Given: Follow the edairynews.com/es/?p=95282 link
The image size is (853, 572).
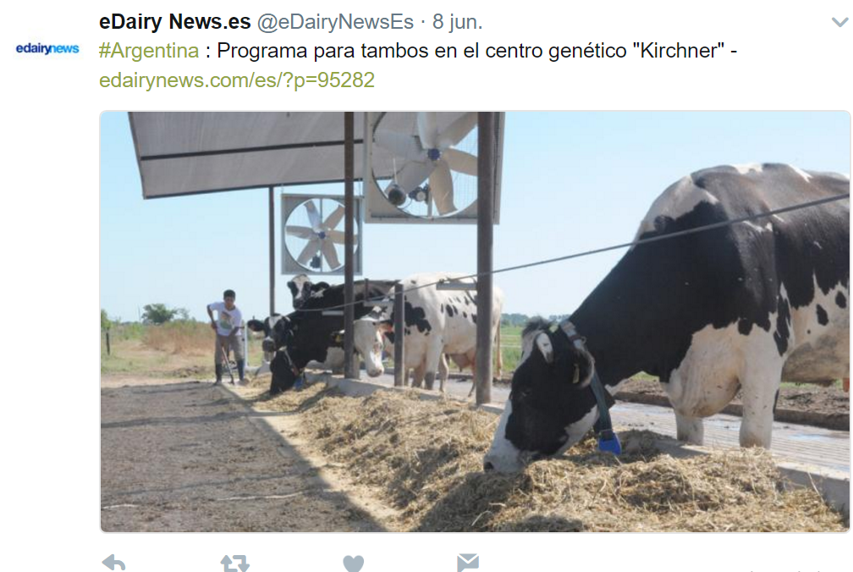Looking at the screenshot, I should [x=237, y=80].
